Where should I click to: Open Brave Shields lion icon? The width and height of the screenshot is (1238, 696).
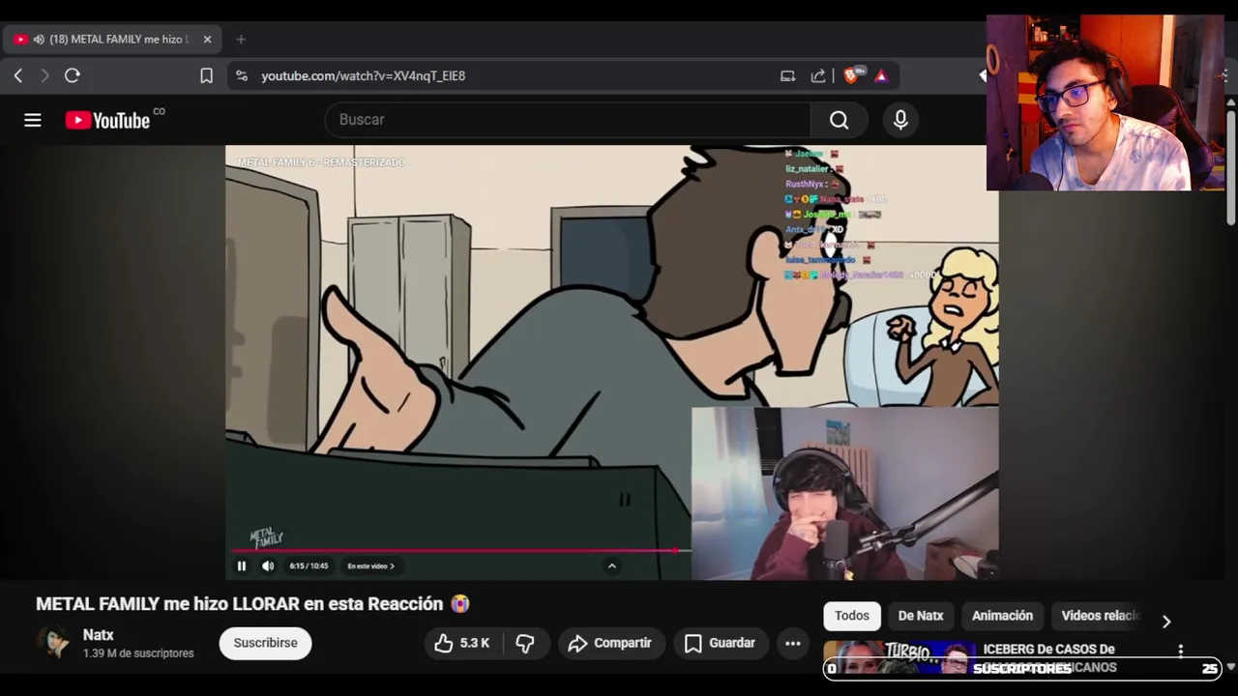tap(851, 75)
